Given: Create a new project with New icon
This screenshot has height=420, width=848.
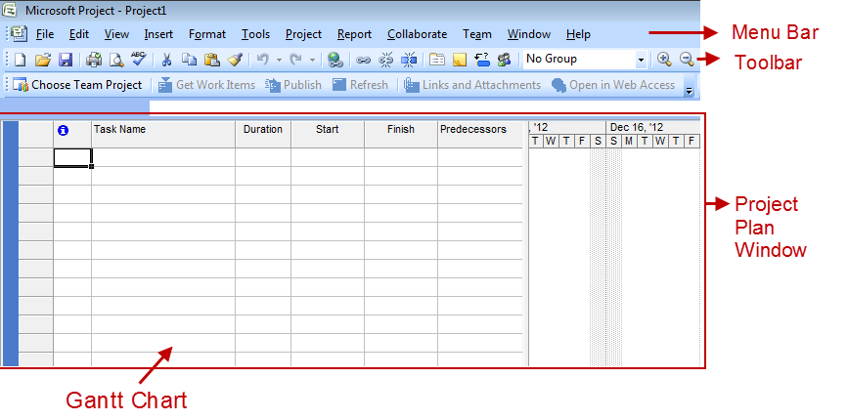Looking at the screenshot, I should point(20,60).
